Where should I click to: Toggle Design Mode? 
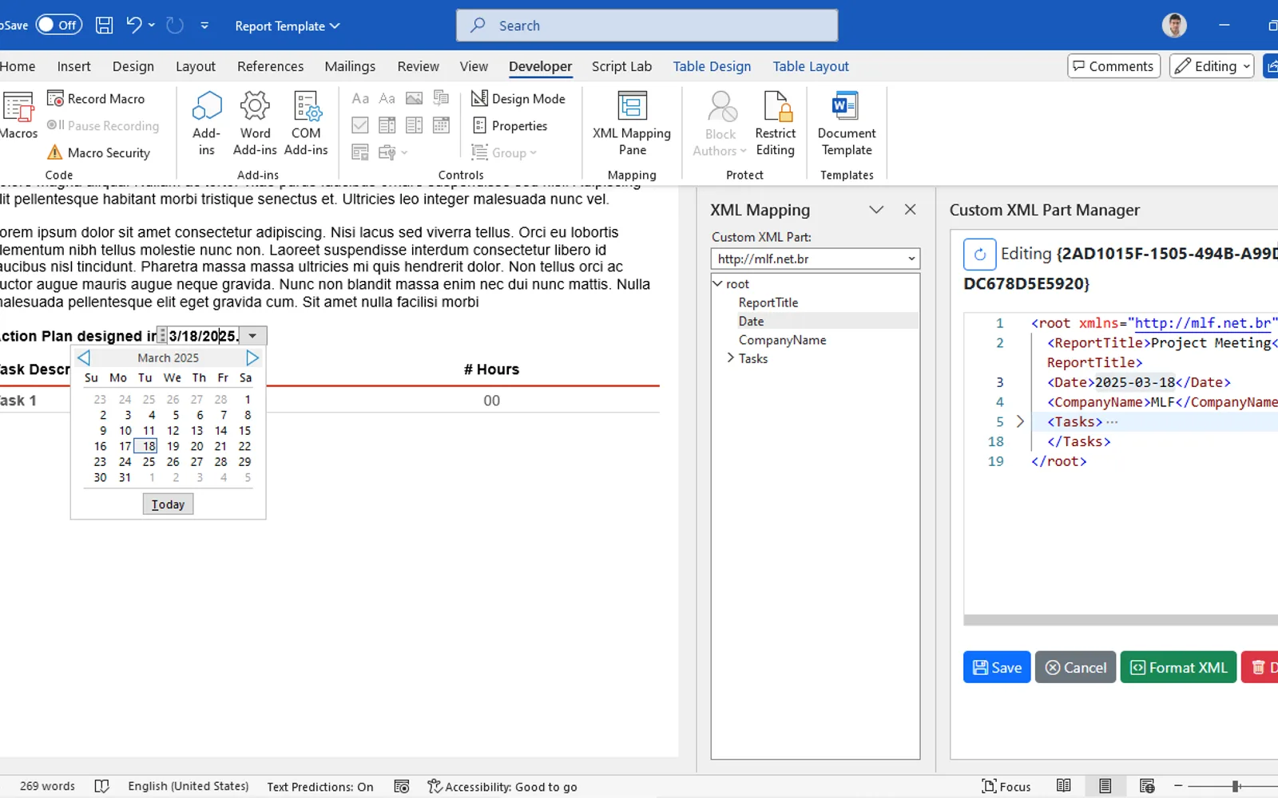tap(518, 98)
